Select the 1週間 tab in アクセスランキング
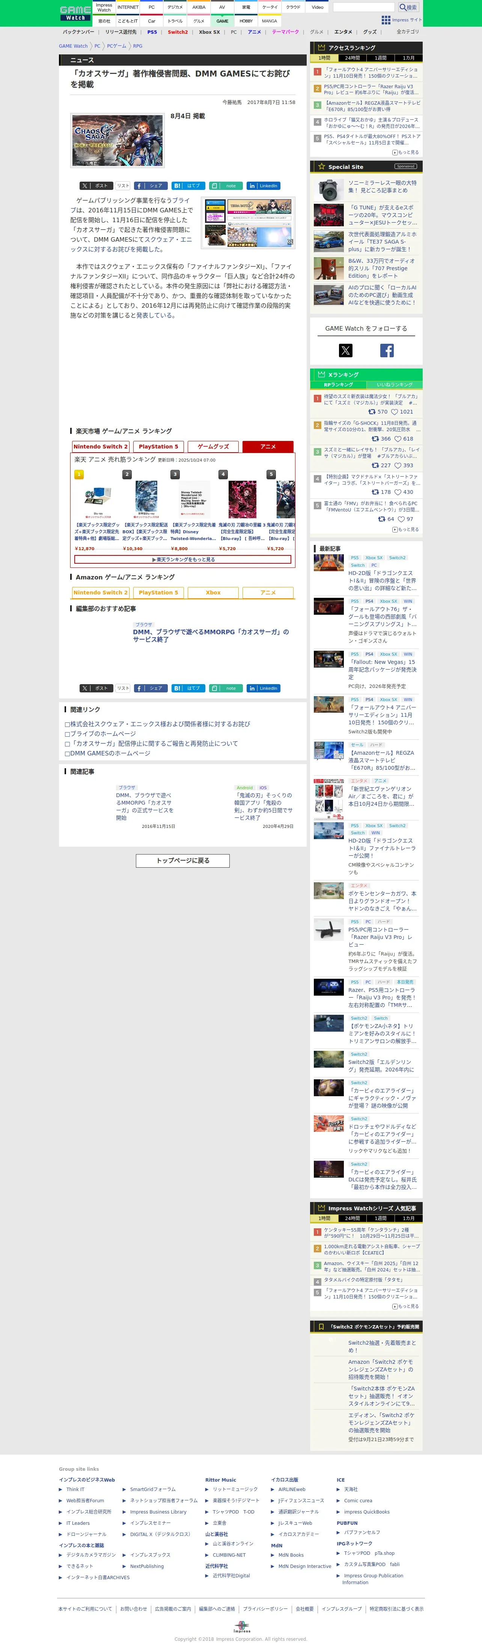The image size is (482, 1643). 381,58
